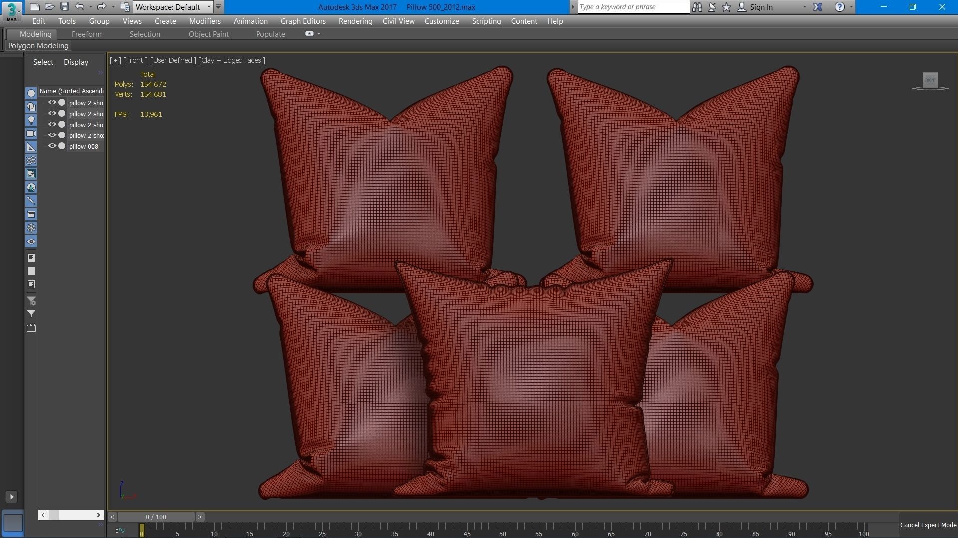Toggle Display Space Warps filter icon
Viewport: 958px width, 538px height.
[31, 160]
